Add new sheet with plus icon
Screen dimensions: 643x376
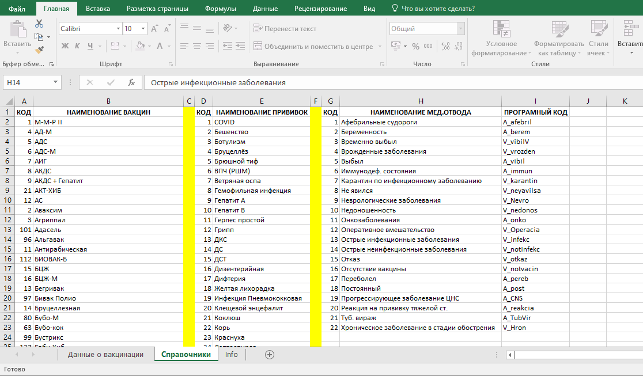[x=270, y=355]
